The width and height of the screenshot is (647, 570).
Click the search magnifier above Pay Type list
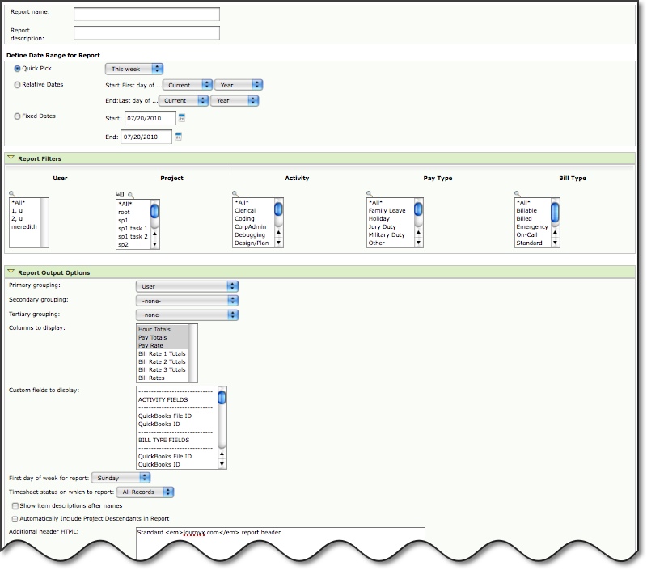(370, 194)
